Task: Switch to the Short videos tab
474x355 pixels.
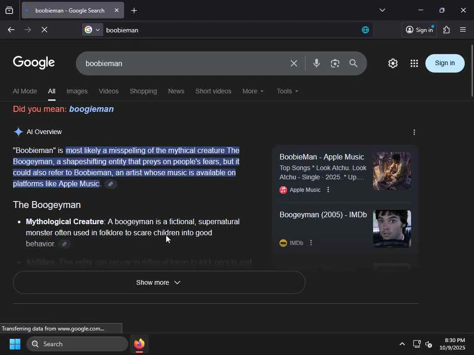Action: point(213,91)
